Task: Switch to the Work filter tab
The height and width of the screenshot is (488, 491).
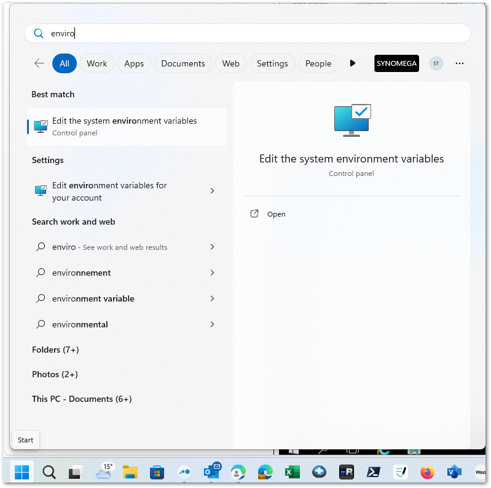Action: tap(96, 63)
